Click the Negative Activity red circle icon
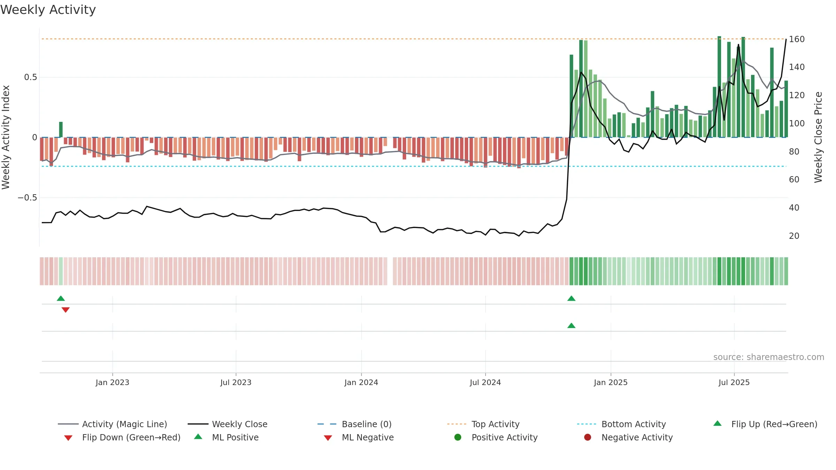Image resolution: width=836 pixels, height=470 pixels. click(588, 437)
